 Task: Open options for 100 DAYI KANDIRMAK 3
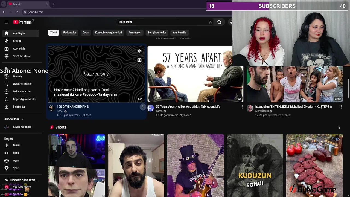click(x=142, y=107)
